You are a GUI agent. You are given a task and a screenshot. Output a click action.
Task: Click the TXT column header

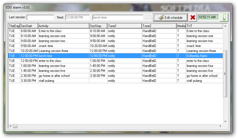(x=204, y=26)
